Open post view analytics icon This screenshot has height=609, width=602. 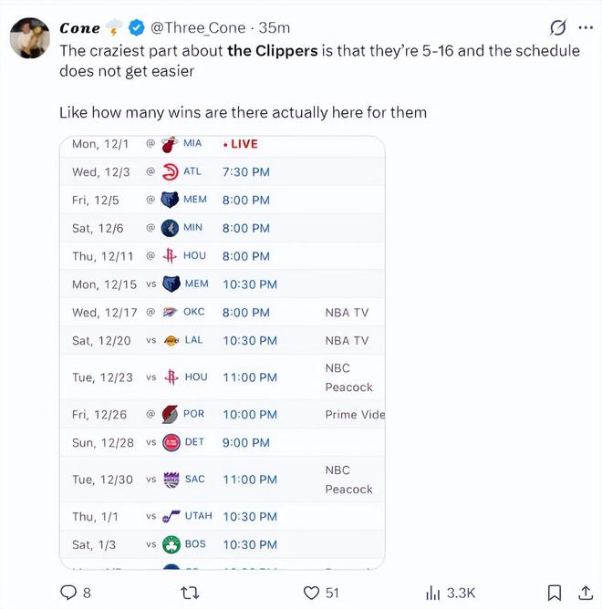click(433, 593)
